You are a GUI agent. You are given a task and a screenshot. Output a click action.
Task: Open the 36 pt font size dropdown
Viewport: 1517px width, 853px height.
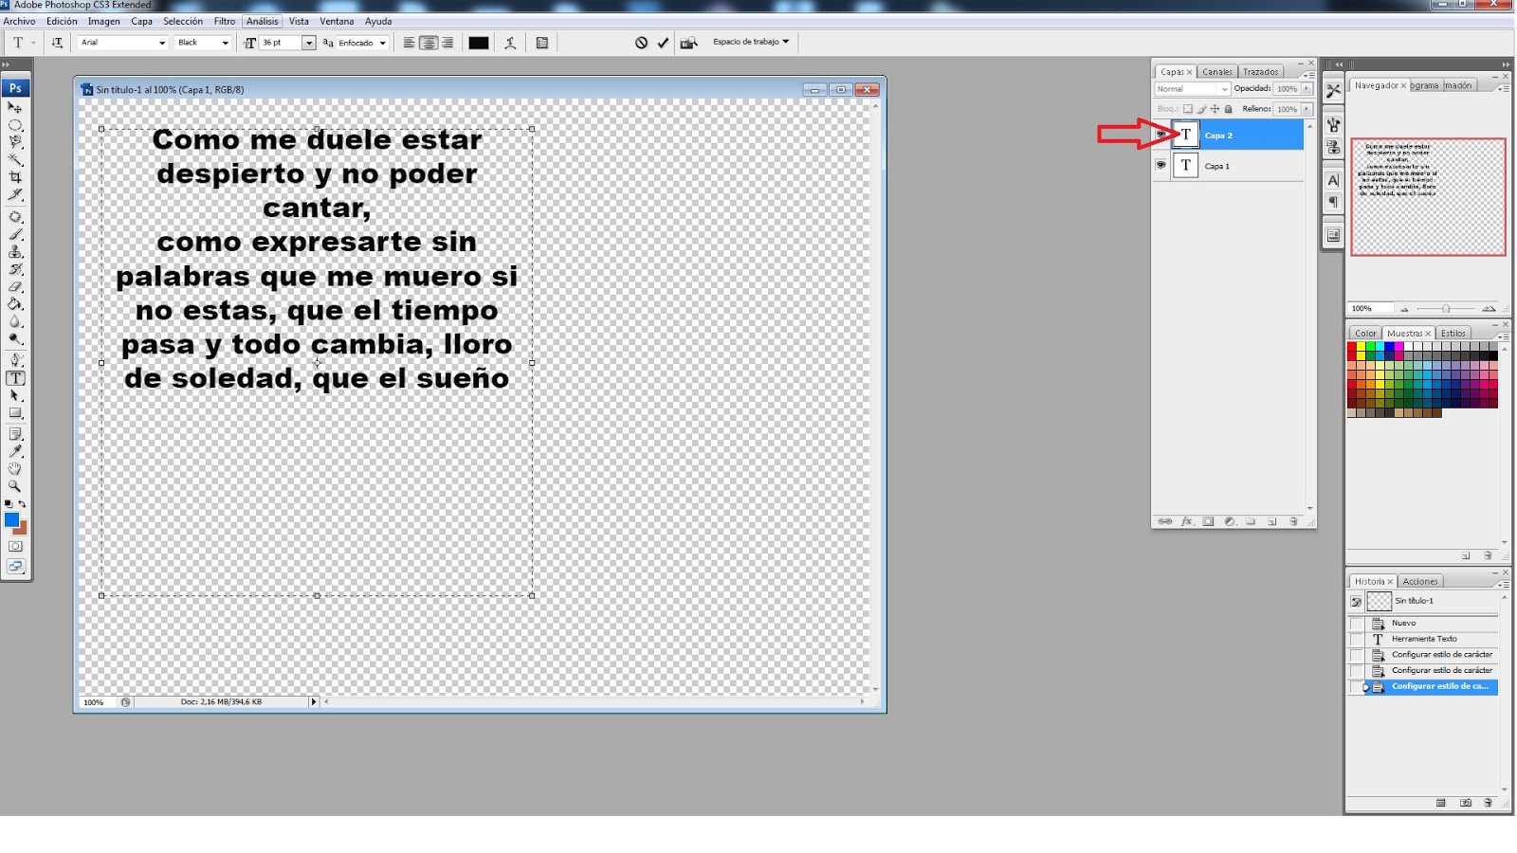(308, 43)
